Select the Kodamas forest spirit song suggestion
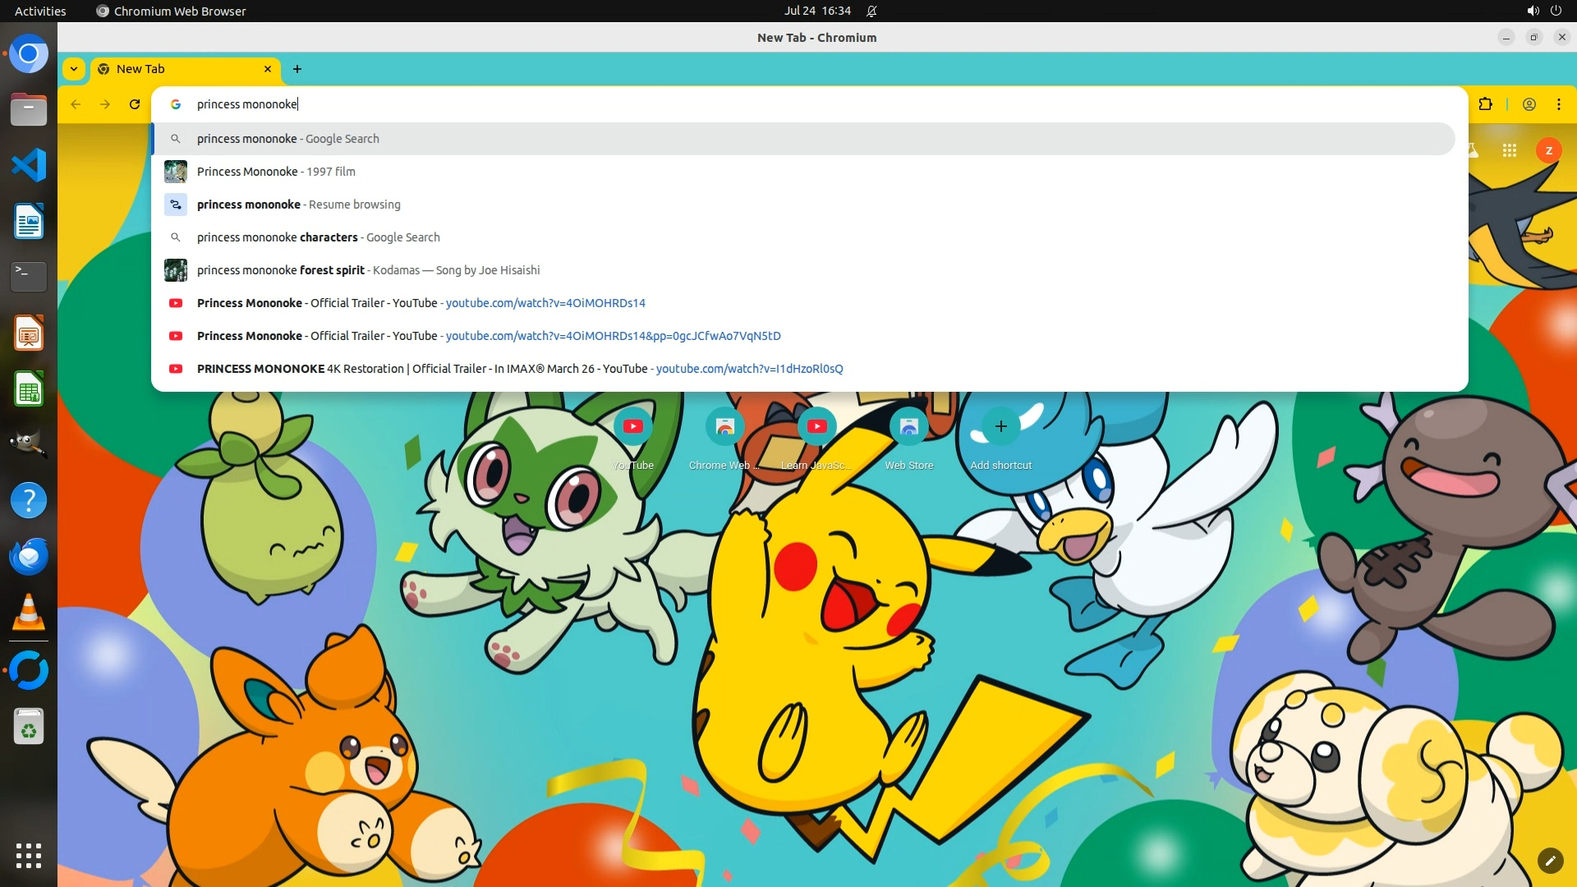 [368, 270]
